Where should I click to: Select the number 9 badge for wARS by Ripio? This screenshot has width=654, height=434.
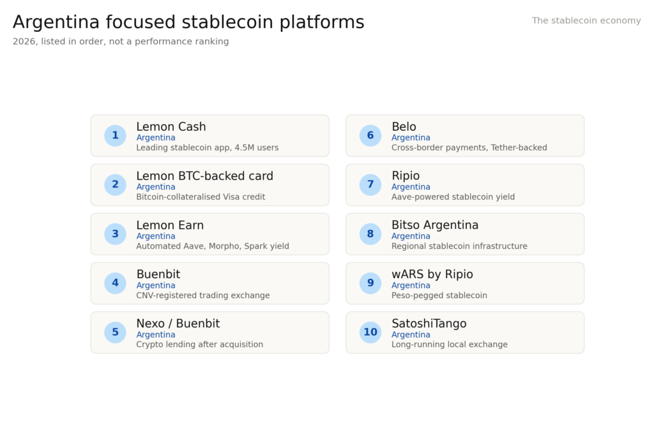click(370, 283)
